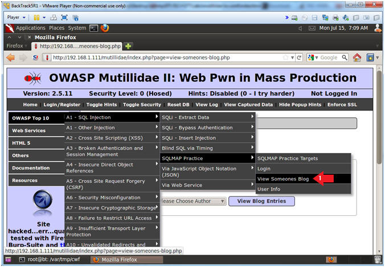This screenshot has width=385, height=267.
Task: Click the VMware fullscreen mode icon
Action: click(x=64, y=18)
